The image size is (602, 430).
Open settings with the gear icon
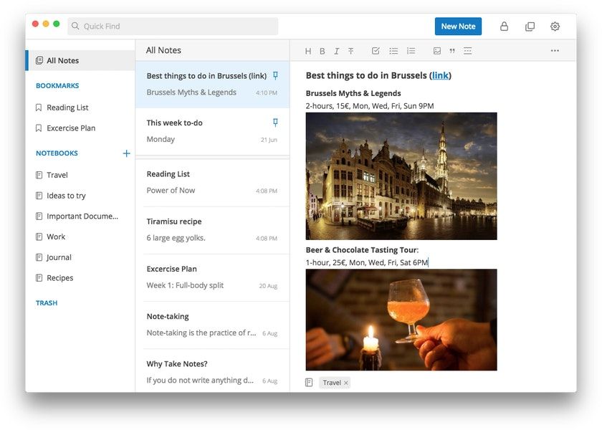click(x=555, y=26)
